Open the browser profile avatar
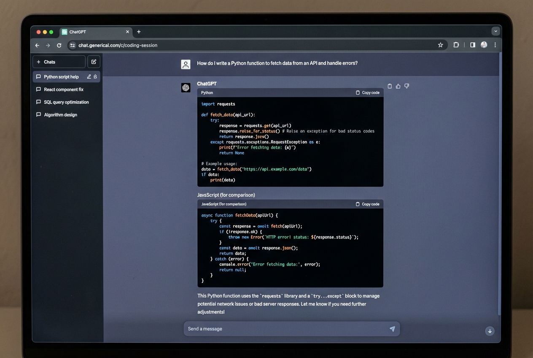 point(484,45)
